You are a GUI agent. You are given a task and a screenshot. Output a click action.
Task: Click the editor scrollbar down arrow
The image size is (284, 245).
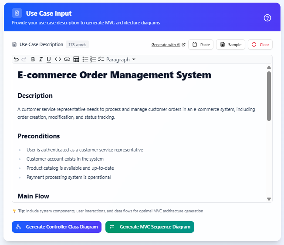pos(269,199)
